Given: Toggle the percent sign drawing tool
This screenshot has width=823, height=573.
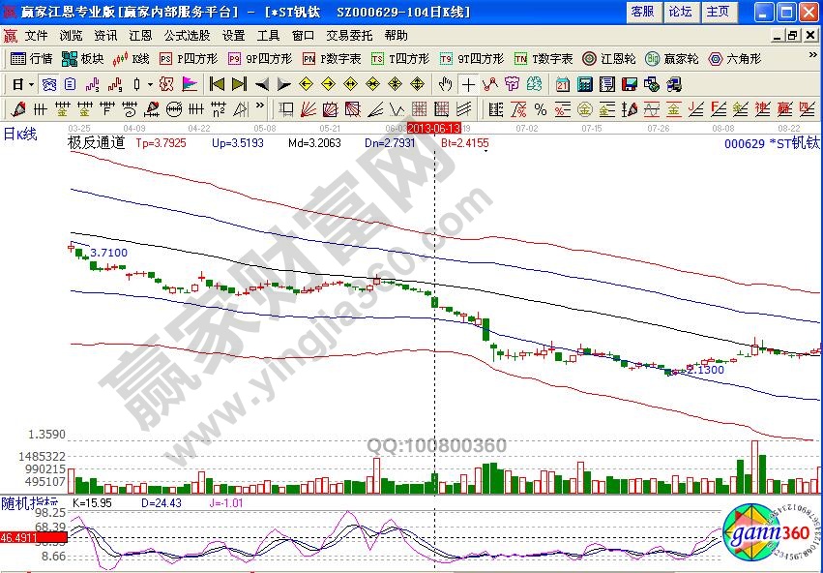Looking at the screenshot, I should pyautogui.click(x=540, y=107).
